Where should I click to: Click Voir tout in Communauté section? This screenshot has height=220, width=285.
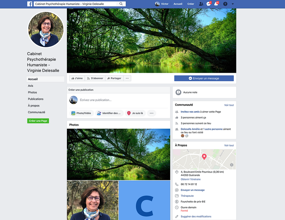[x=229, y=105]
